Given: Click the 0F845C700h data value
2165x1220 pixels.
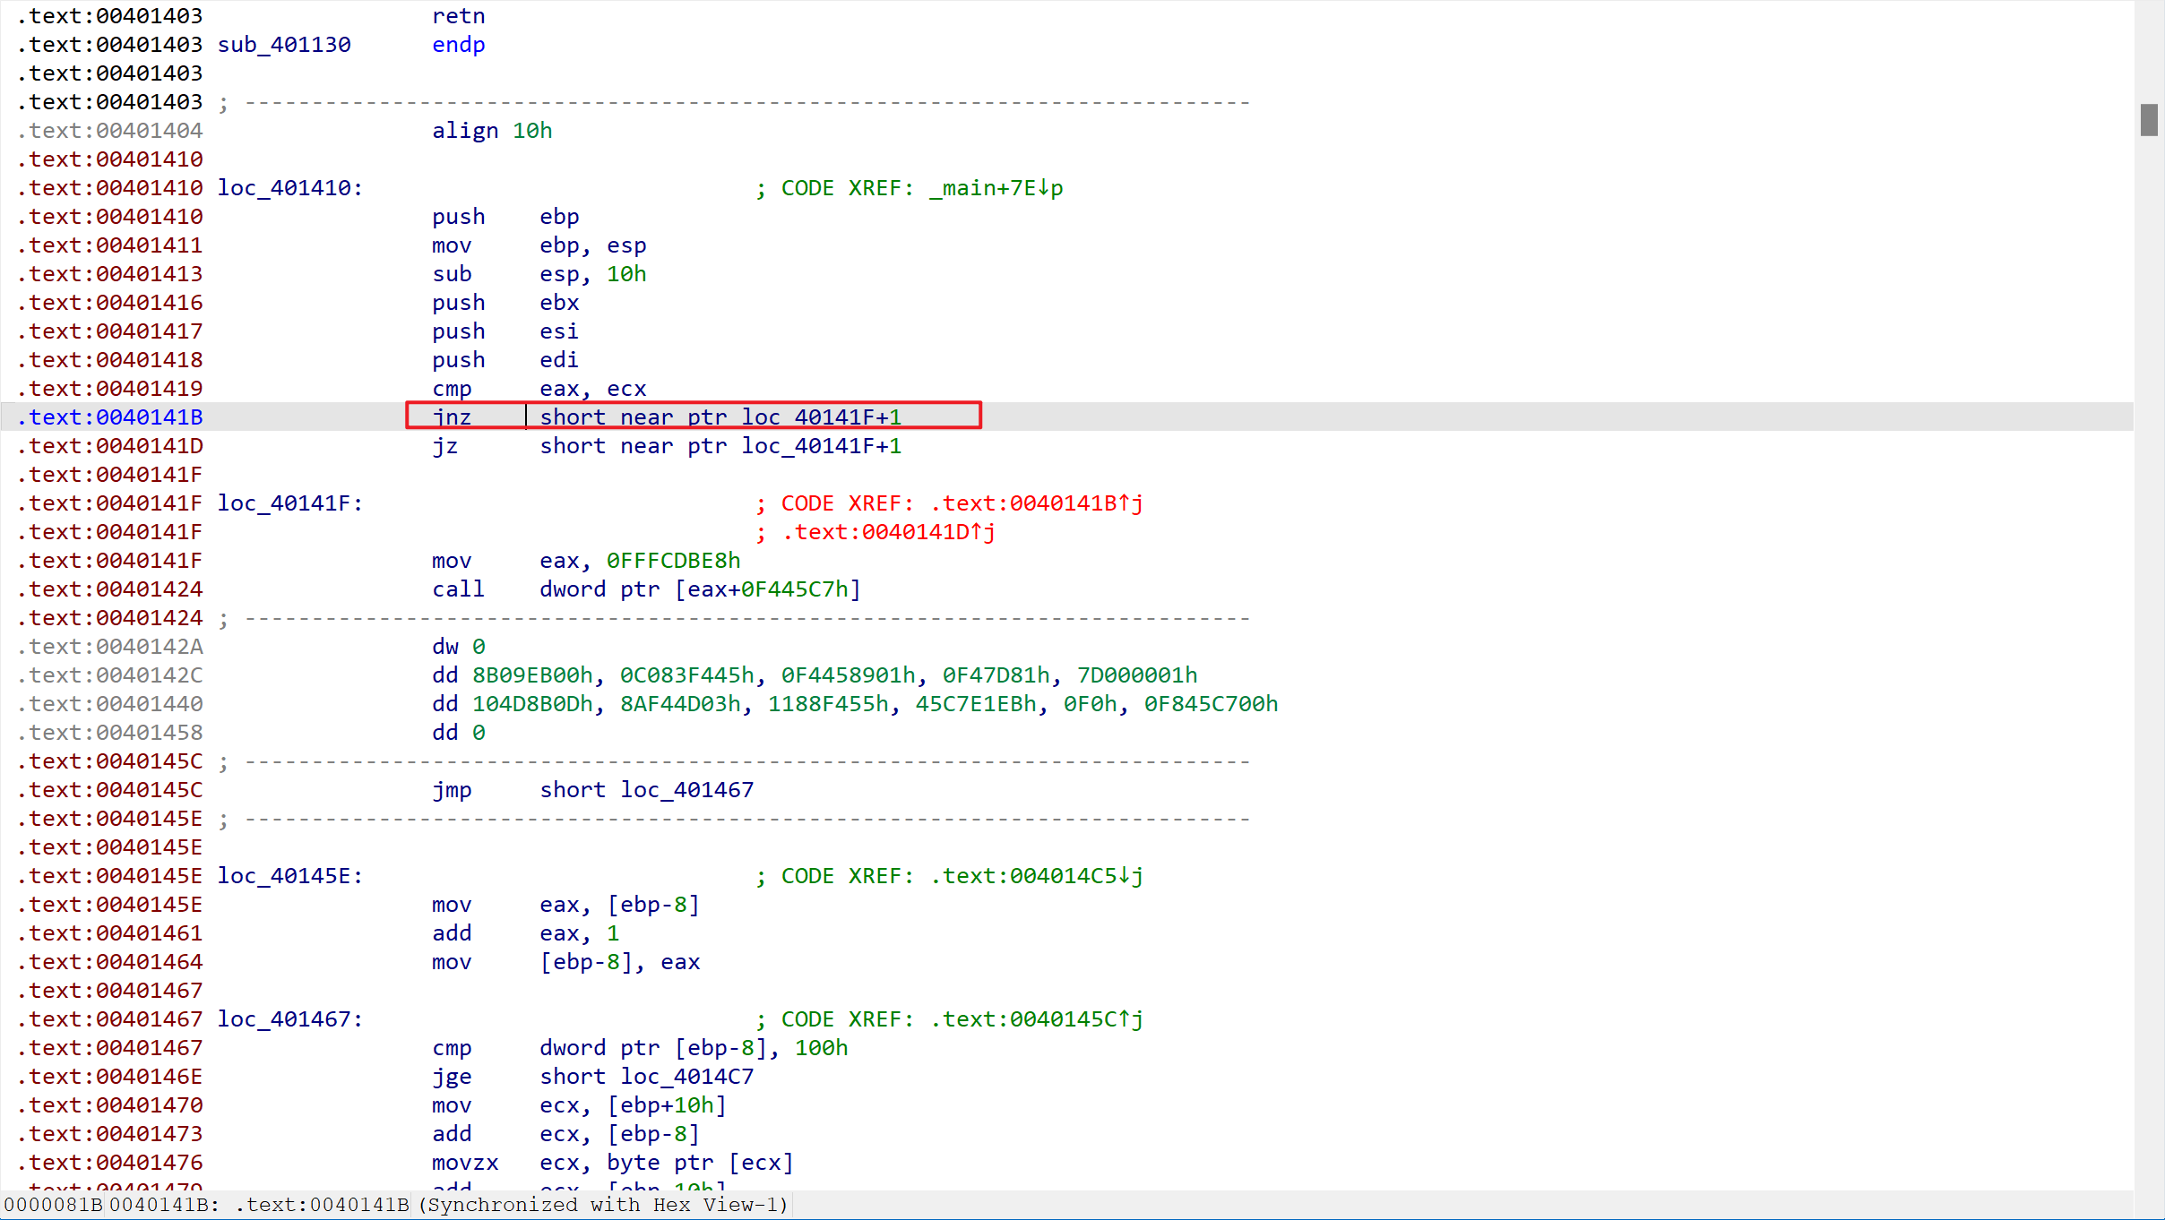Looking at the screenshot, I should [x=1211, y=704].
